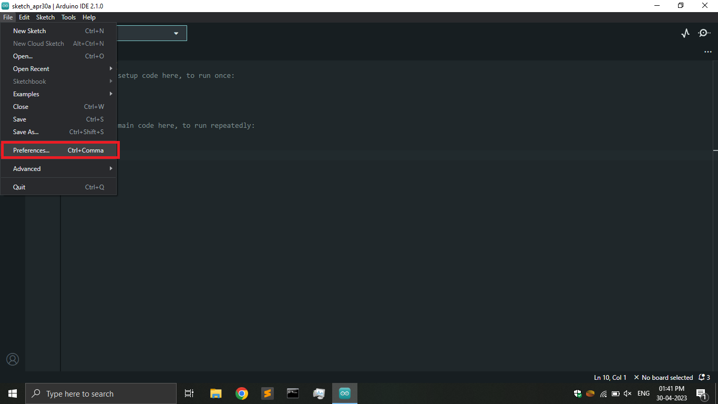The height and width of the screenshot is (404, 718).
Task: Click the No board selected status item
Action: pyautogui.click(x=666, y=377)
